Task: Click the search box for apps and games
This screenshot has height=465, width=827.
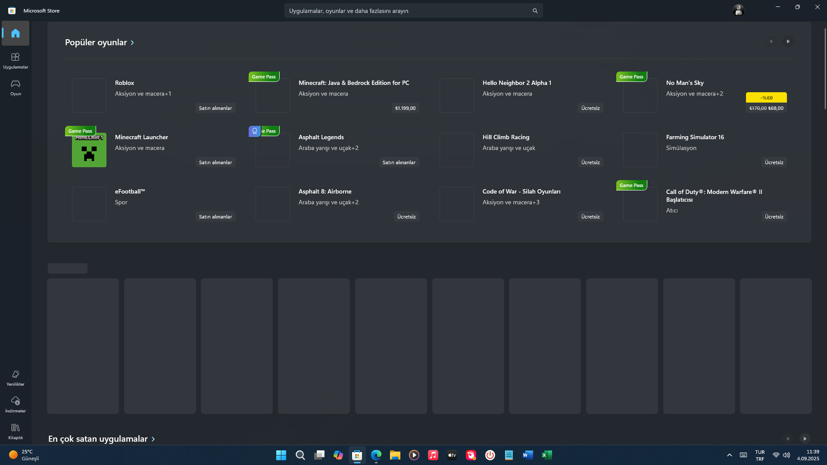Action: [x=413, y=11]
